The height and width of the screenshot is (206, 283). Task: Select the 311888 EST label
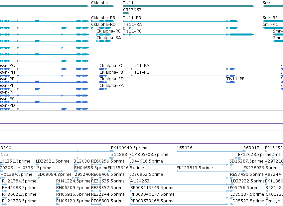pyautogui.click(x=119, y=155)
